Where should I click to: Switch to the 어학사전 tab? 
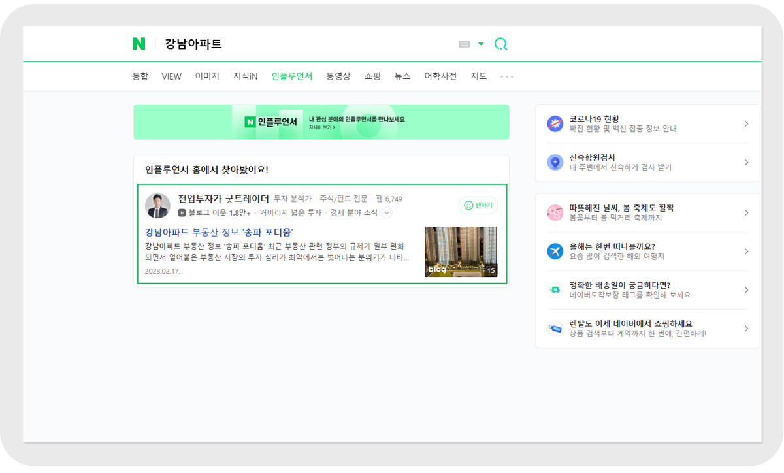pos(440,76)
